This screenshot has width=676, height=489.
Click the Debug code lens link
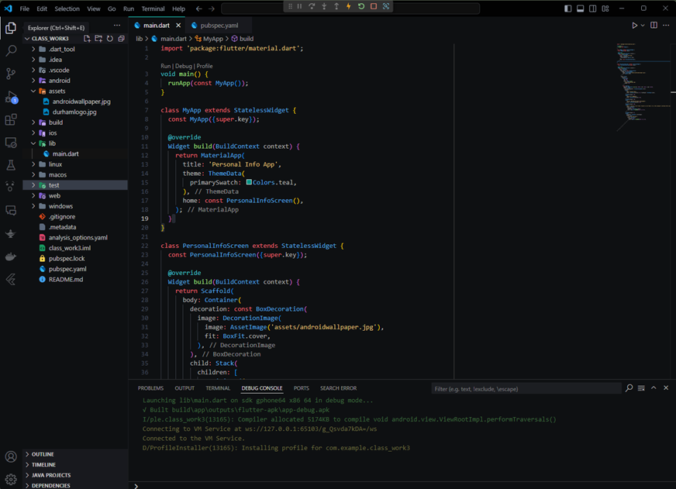183,66
